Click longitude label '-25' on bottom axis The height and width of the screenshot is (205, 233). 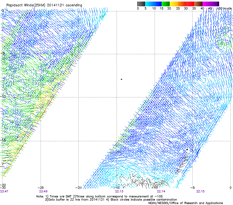pos(41,188)
